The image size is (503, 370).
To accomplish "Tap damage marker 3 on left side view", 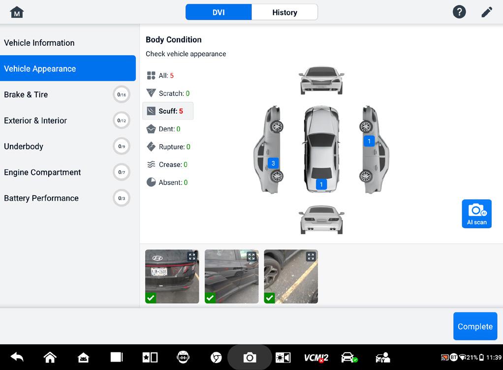I will coord(273,163).
